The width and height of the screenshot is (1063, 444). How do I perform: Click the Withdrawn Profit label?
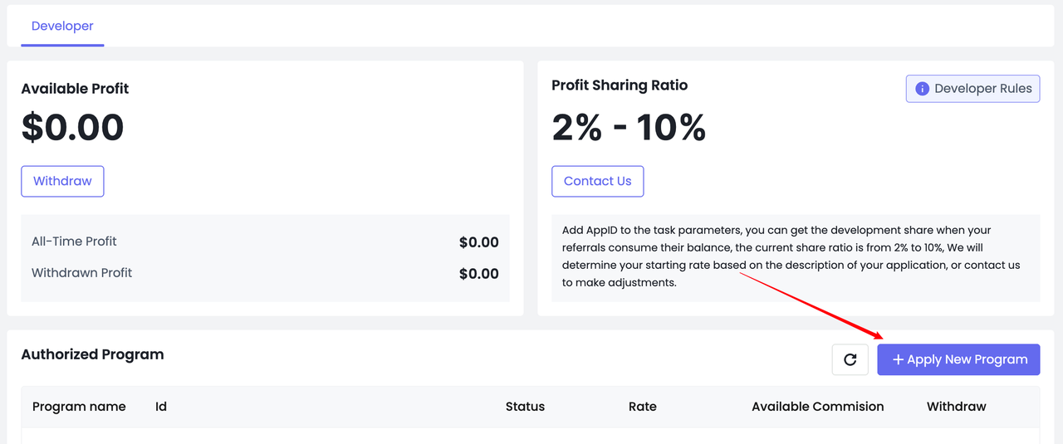81,273
